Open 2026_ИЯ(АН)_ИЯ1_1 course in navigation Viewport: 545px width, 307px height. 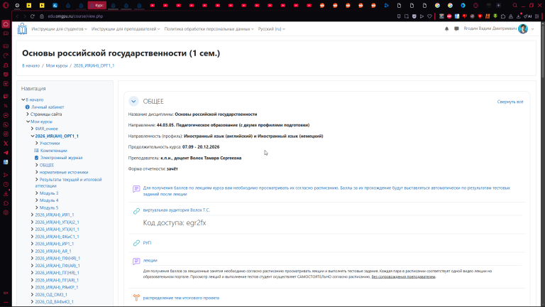click(x=54, y=215)
